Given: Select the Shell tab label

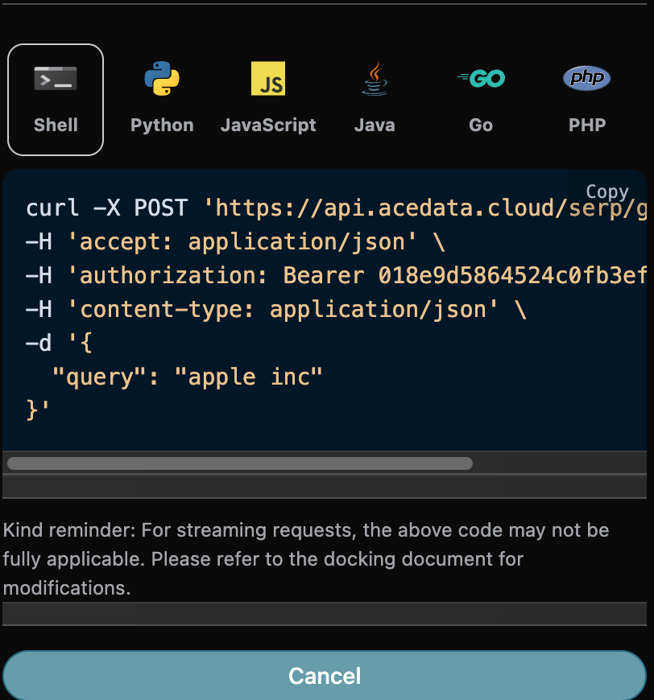Looking at the screenshot, I should click(x=56, y=126).
